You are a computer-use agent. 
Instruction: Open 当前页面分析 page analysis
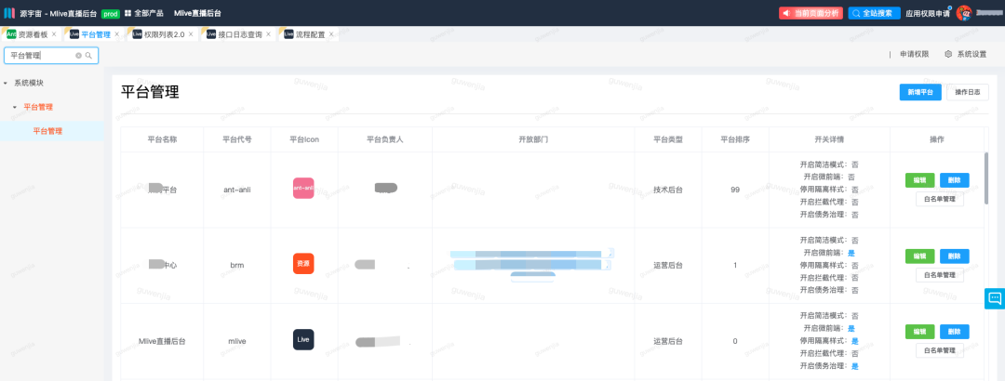[811, 13]
